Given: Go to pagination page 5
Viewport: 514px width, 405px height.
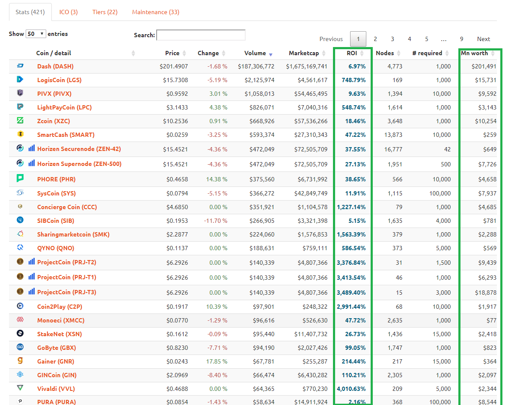Looking at the screenshot, I should tap(427, 39).
